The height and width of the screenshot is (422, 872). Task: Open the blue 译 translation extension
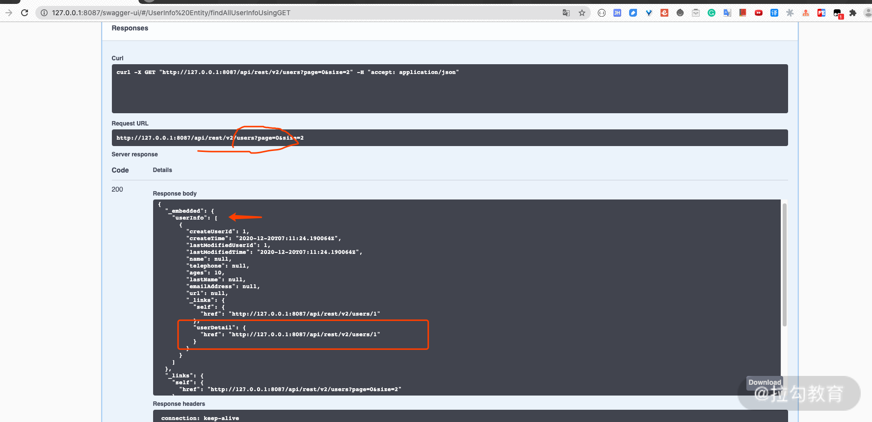pyautogui.click(x=774, y=13)
